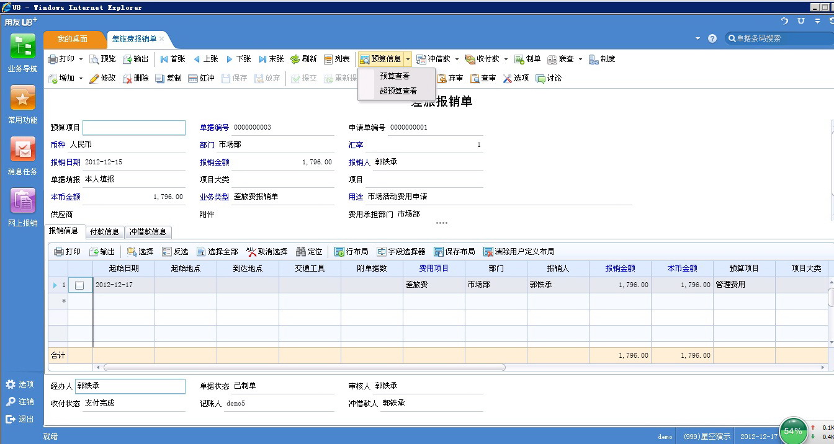This screenshot has height=444, width=834.
Task: Switch to the 我的桌面 tab
Action: click(x=73, y=39)
